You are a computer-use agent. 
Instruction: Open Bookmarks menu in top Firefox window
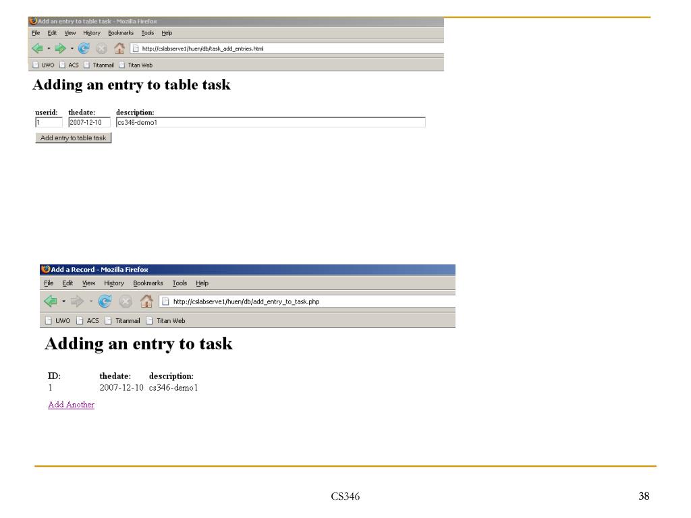(x=121, y=33)
